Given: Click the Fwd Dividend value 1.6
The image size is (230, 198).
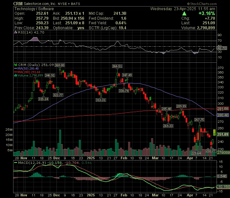Looking at the screenshot, I should [124, 18].
